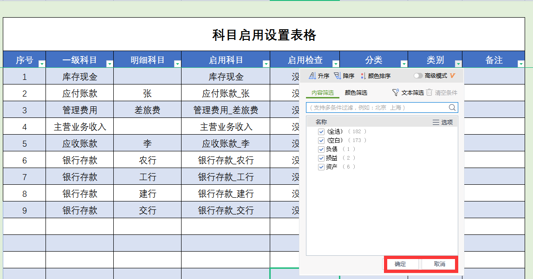Open filter dropdown on 明细科目 column
Image resolution: width=533 pixels, height=279 pixels.
pos(177,64)
